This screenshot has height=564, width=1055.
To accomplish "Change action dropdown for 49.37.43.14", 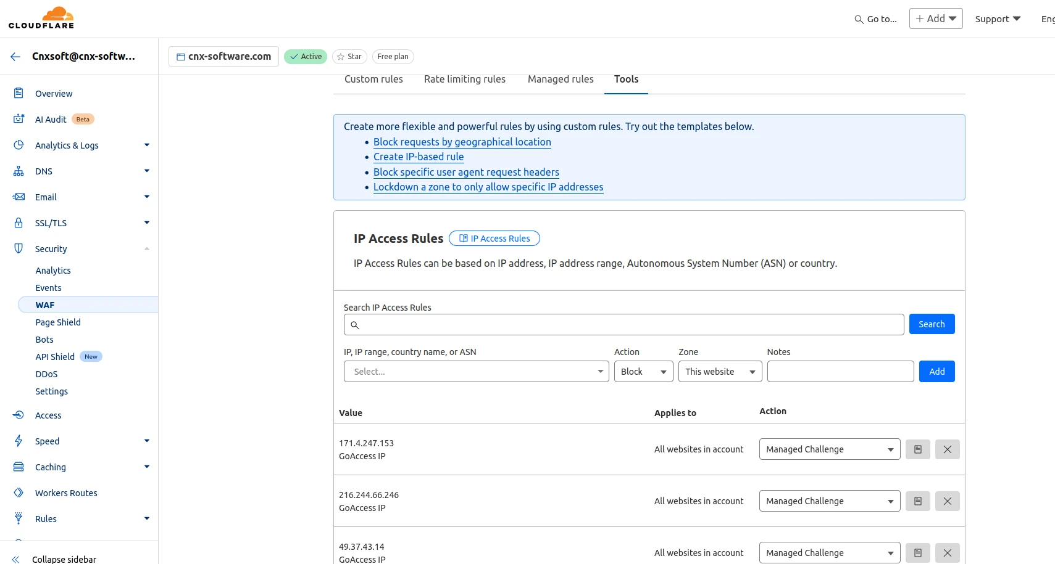I will click(830, 553).
